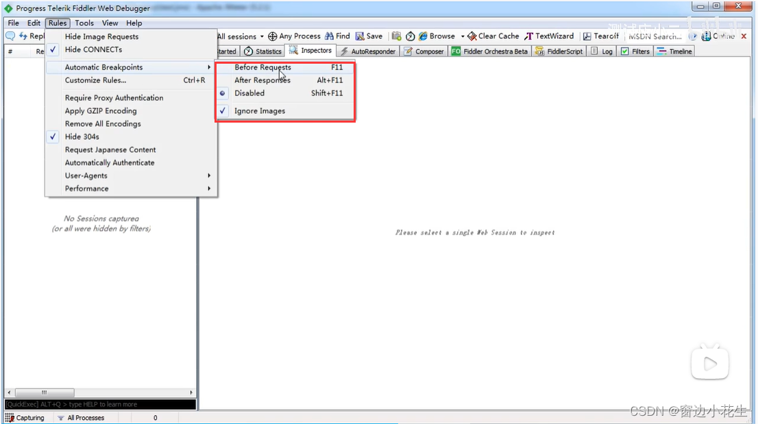The width and height of the screenshot is (758, 424).
Task: Open Customize Rules menu entry
Action: [131, 80]
